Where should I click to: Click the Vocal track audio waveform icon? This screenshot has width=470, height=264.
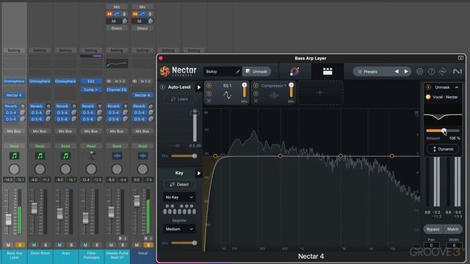point(142,155)
